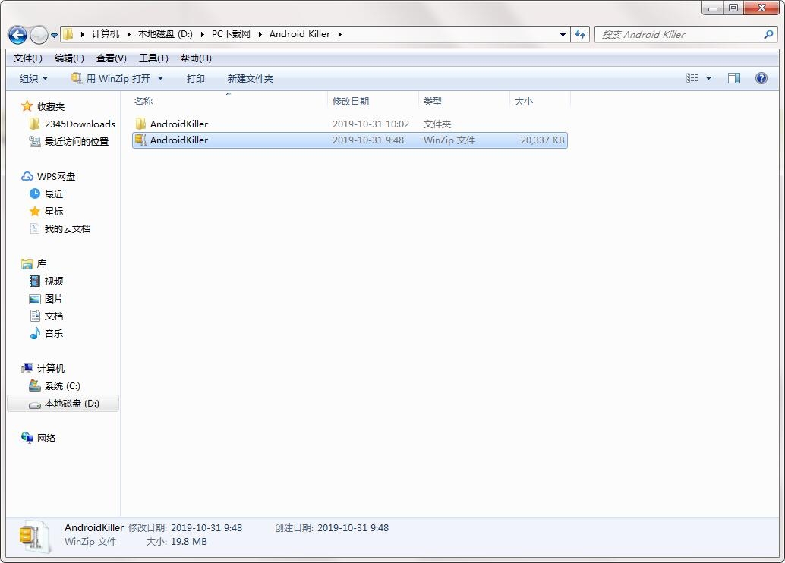Image resolution: width=785 pixels, height=563 pixels.
Task: Open the 编辑(E) menu
Action: [x=69, y=58]
